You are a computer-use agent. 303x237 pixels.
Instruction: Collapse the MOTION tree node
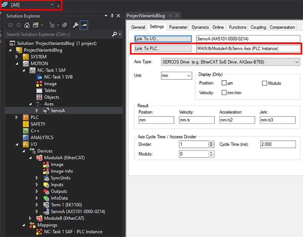[x=17, y=64]
